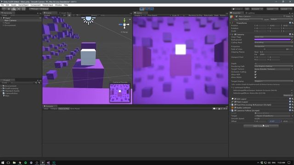Viewport: 294px width, 165px height.
Task: Click the Step frame button
Action: click(152, 9)
